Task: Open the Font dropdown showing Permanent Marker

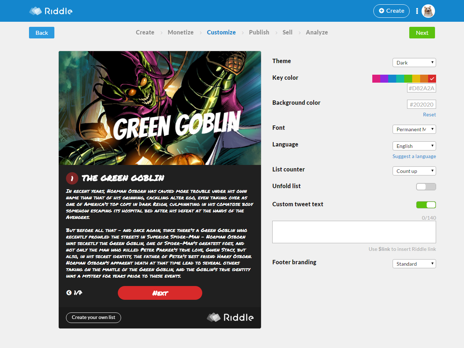Action: [414, 129]
